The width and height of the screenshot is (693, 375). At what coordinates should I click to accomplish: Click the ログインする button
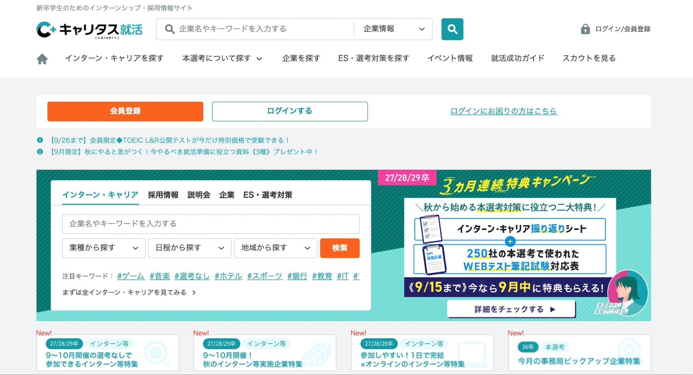290,111
